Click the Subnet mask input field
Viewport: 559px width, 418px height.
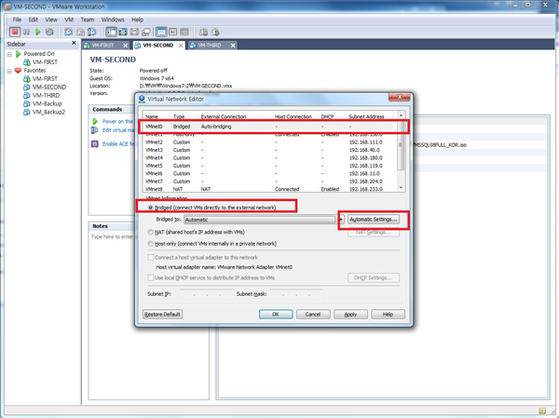click(x=296, y=294)
